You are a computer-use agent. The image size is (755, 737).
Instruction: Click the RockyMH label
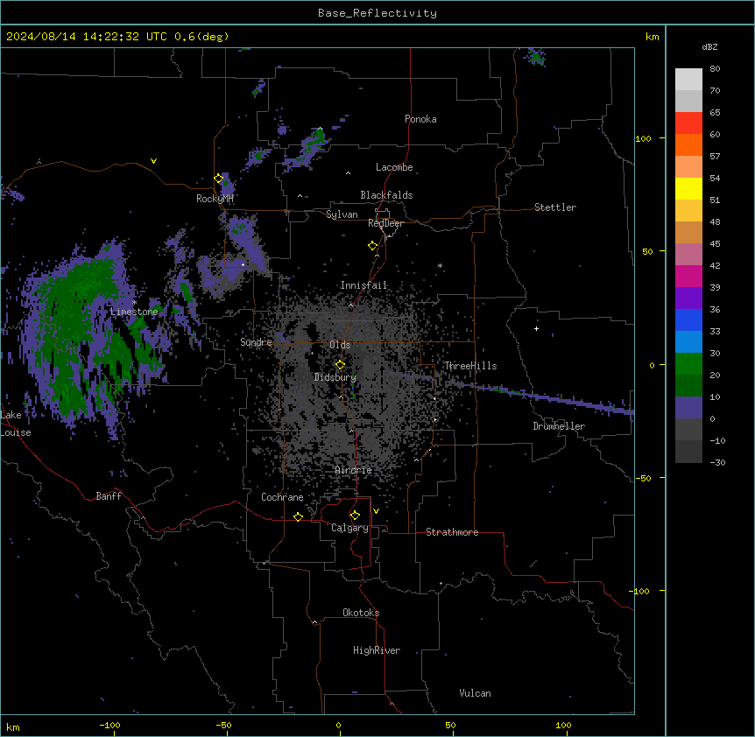[x=215, y=199]
